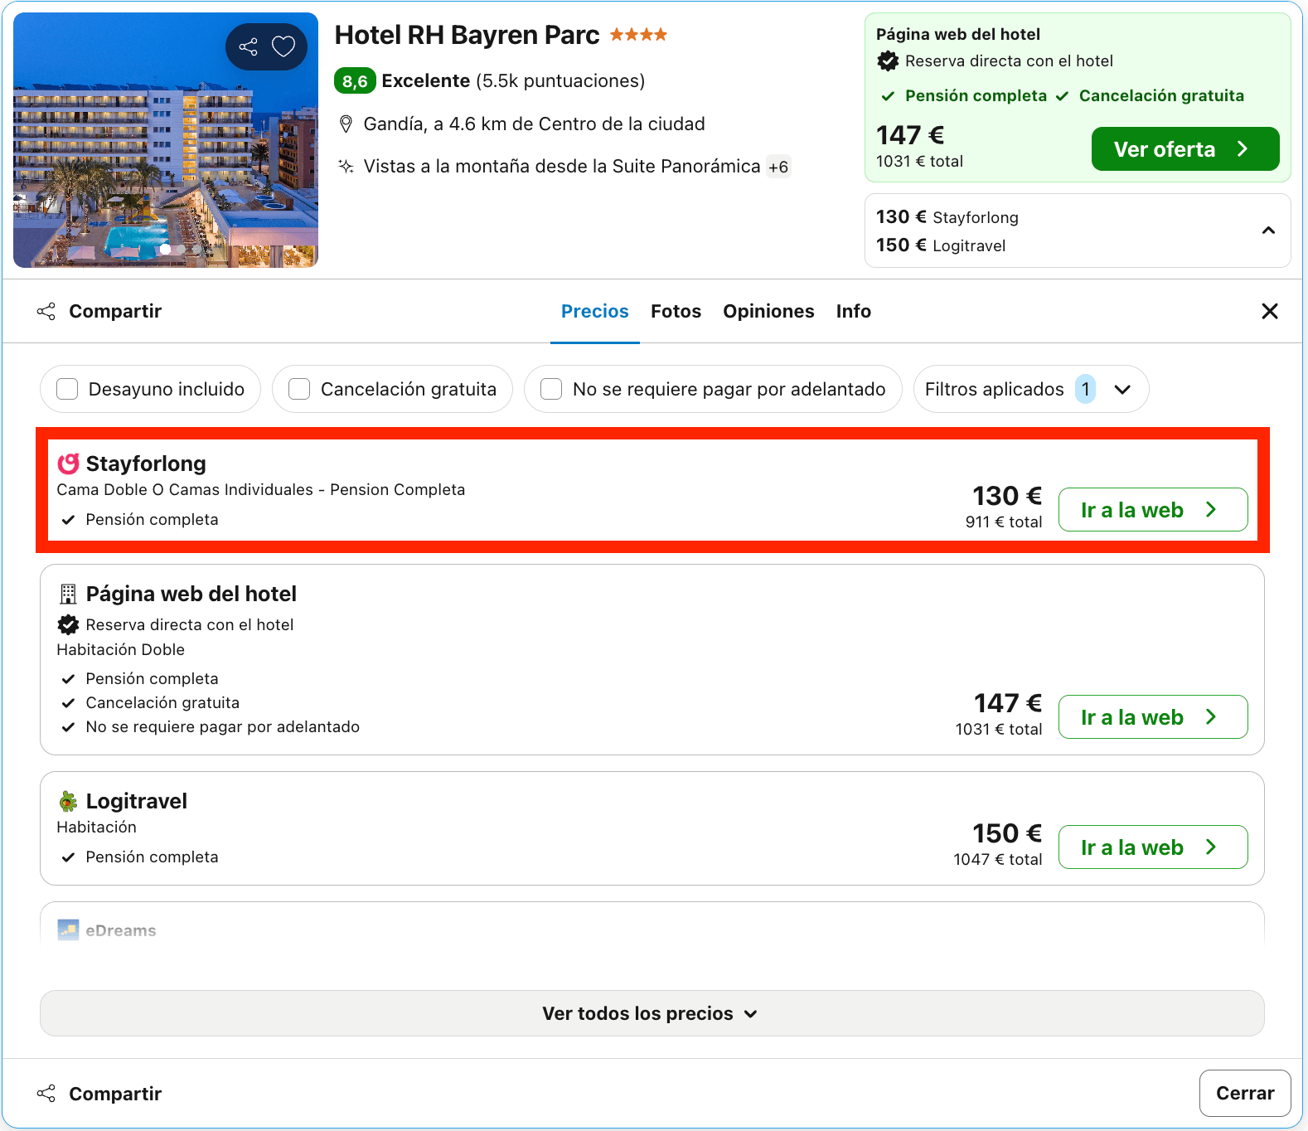Image resolution: width=1308 pixels, height=1131 pixels.
Task: Click verified badge icon in green offer box
Action: point(888,61)
